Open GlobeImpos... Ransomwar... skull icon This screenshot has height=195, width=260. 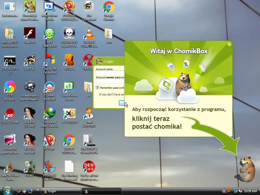tap(29, 91)
